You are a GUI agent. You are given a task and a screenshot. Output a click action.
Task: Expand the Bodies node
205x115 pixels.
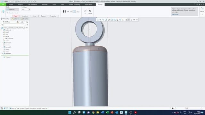[2, 30]
